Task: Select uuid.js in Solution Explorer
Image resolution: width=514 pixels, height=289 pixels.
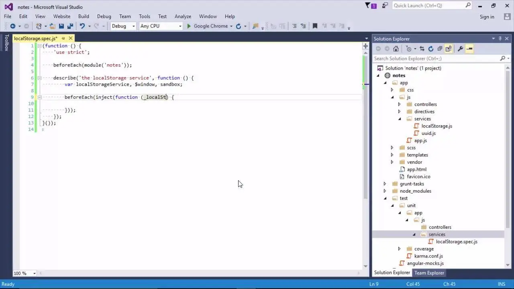Action: tap(428, 133)
